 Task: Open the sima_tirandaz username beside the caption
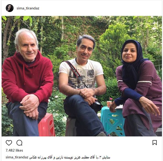[17, 157]
